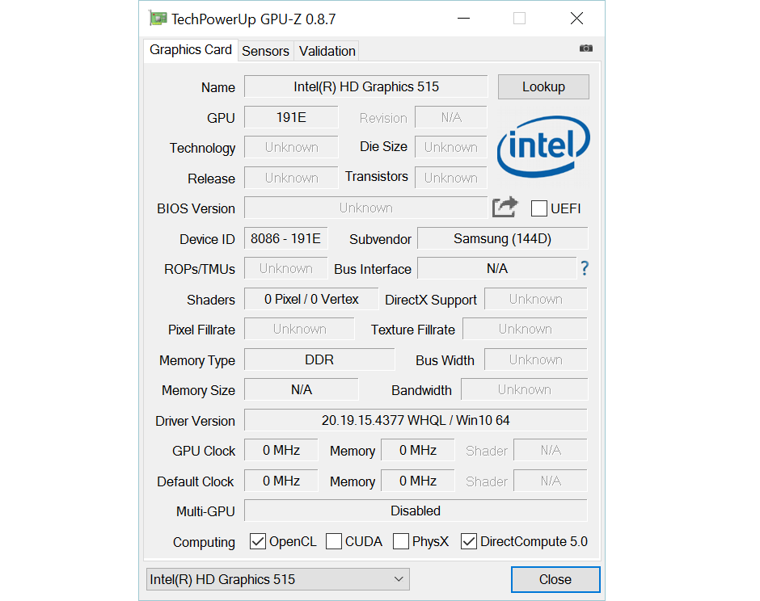Viewport: 760px width, 601px height.
Task: Click the GPU Clock 0 MHz field
Action: (281, 451)
